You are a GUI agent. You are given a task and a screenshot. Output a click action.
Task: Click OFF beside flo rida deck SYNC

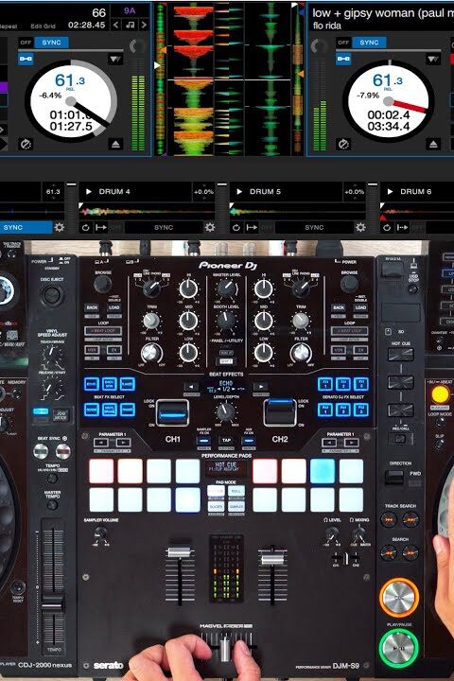tap(343, 43)
